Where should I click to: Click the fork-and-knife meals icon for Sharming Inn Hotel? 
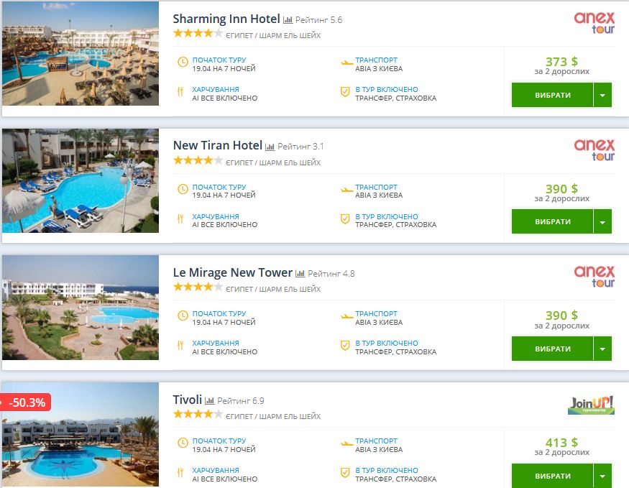point(183,93)
